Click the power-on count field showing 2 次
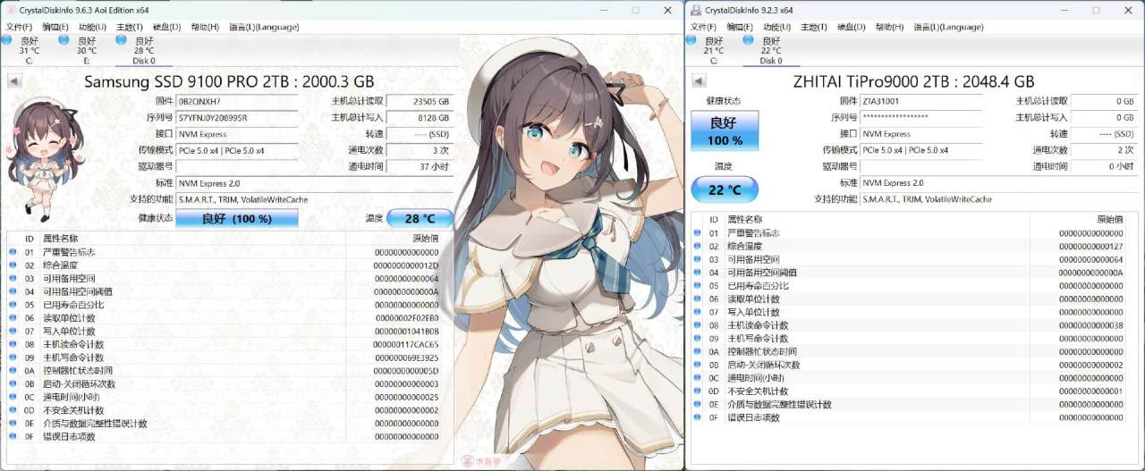 (x=1104, y=150)
